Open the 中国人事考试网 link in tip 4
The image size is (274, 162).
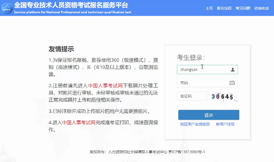click(x=79, y=122)
